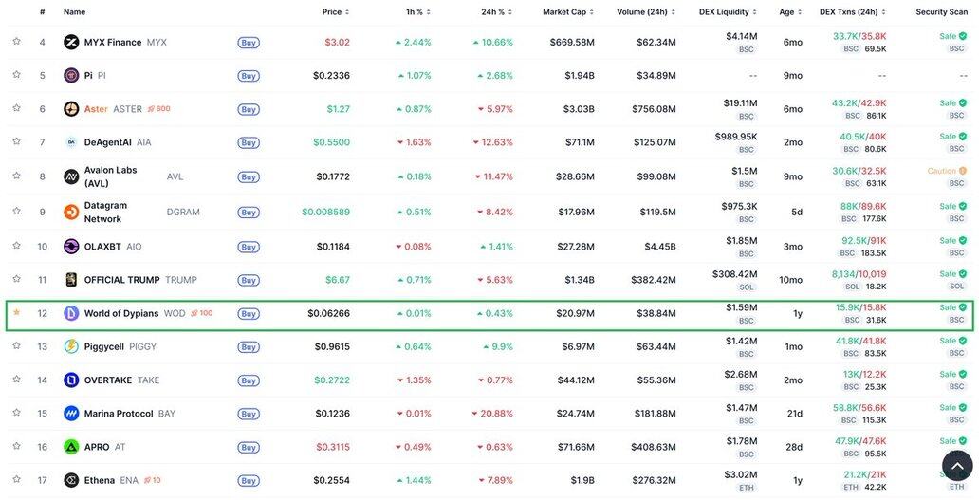The image size is (979, 500).
Task: Click the MYX Finance coin logo
Action: [x=71, y=42]
